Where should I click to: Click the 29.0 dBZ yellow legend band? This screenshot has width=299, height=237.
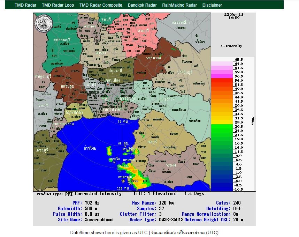(222, 122)
